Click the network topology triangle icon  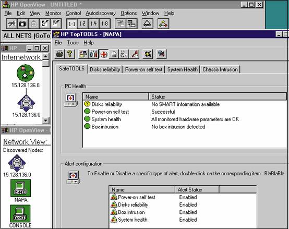[x=163, y=24]
